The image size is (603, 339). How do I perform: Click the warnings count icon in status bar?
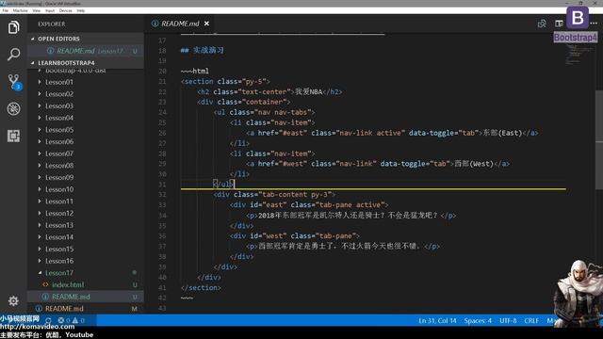coord(78,320)
